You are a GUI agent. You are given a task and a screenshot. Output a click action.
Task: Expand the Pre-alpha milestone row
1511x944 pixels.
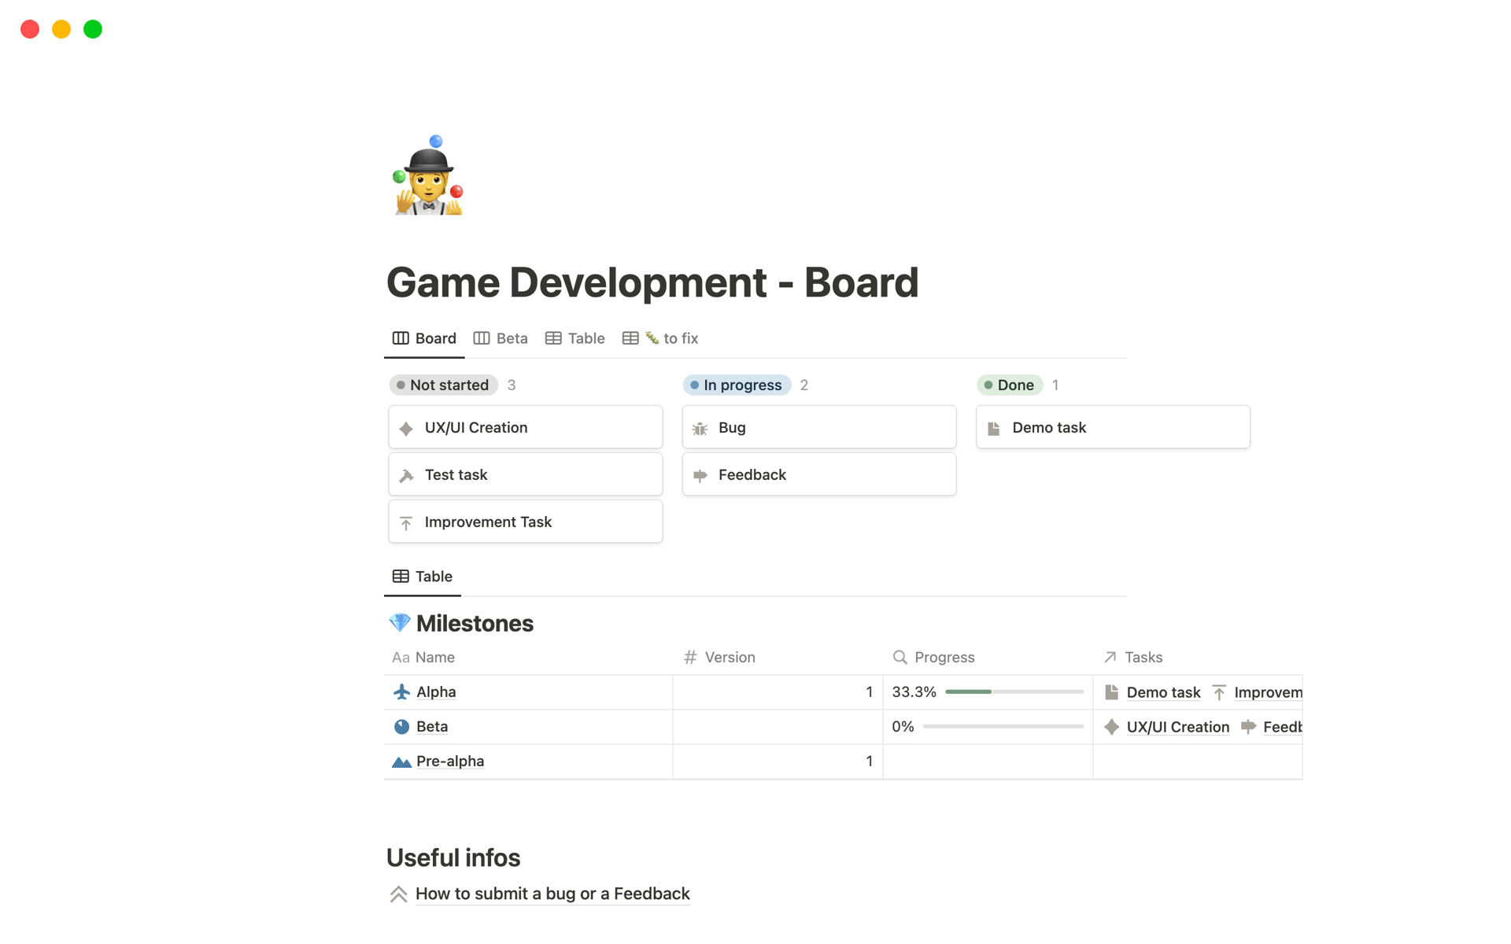(x=449, y=760)
